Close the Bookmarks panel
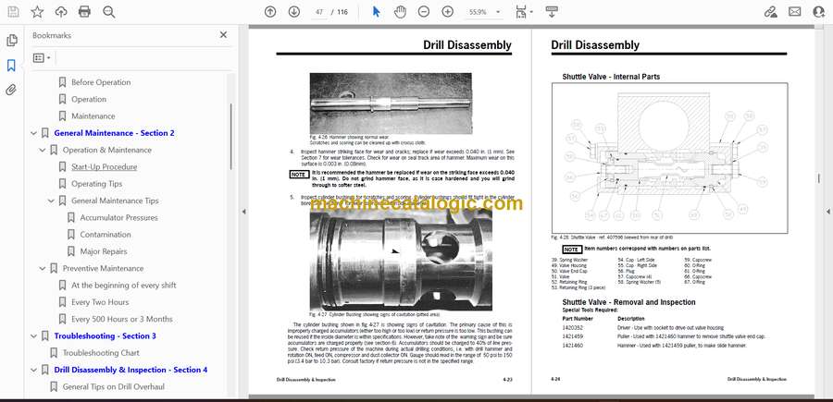This screenshot has width=833, height=402. coord(223,35)
